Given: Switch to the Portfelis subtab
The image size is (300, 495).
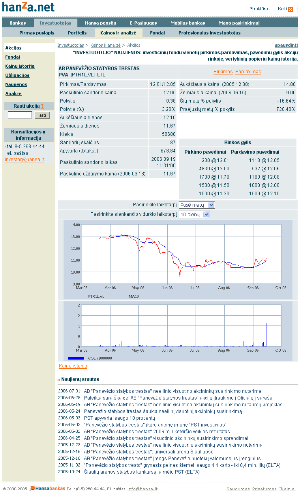Looking at the screenshot, I should pyautogui.click(x=77, y=33).
